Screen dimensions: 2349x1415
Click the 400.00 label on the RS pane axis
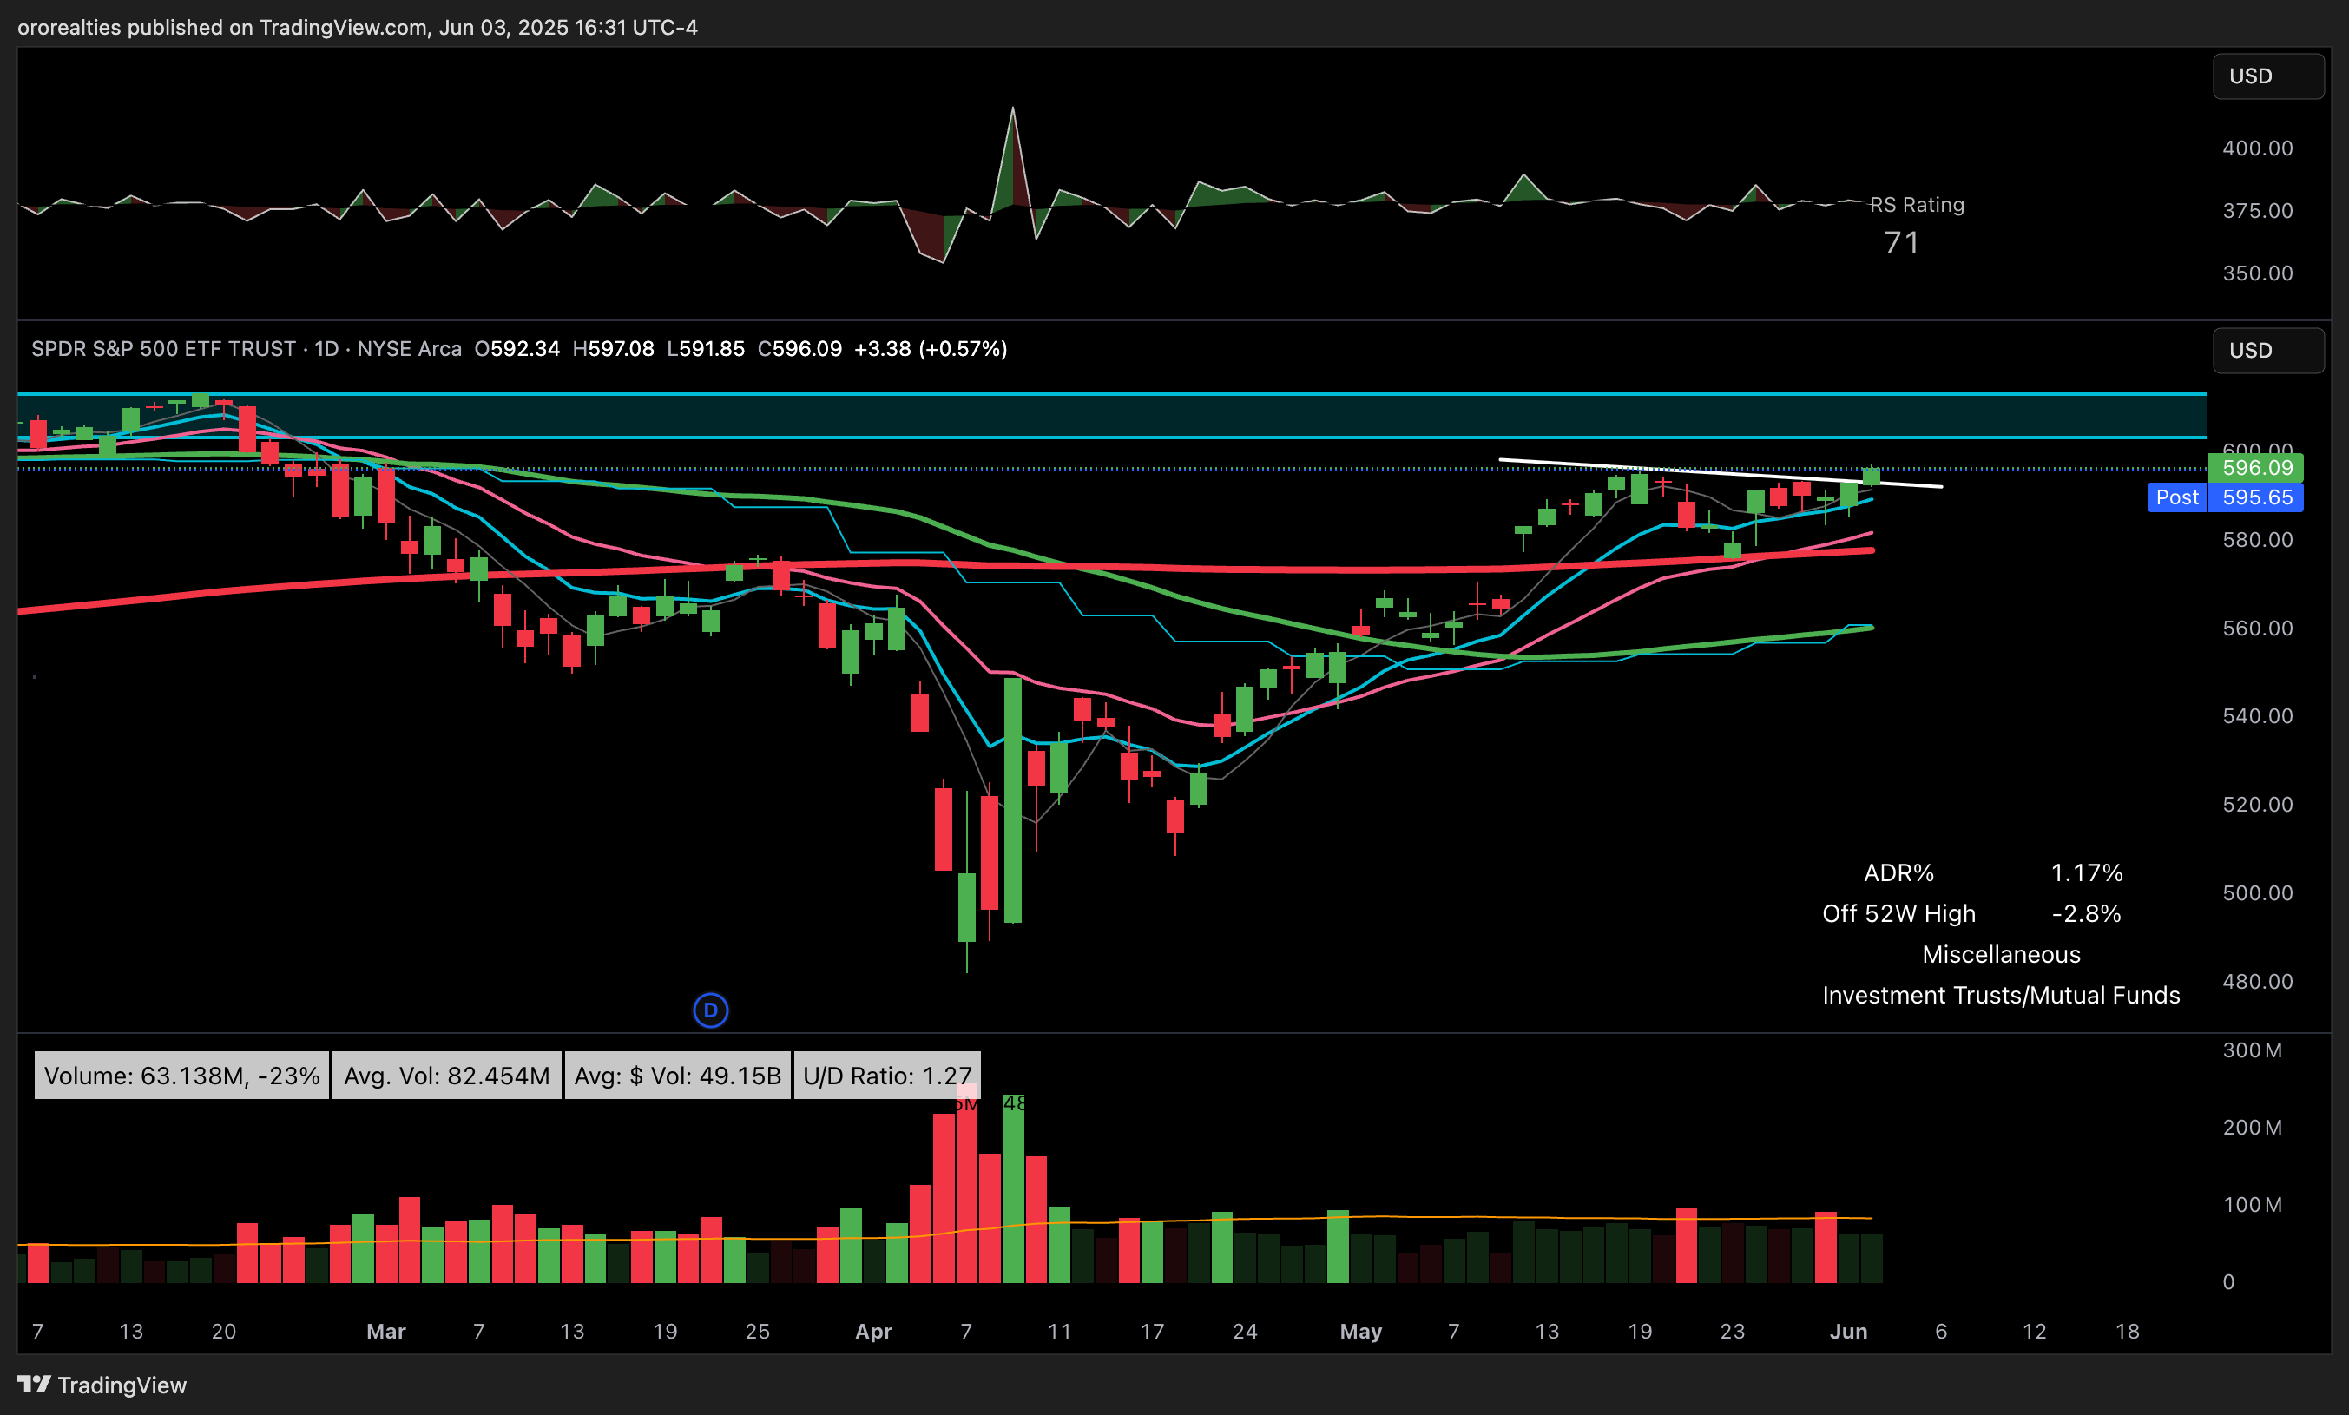pyautogui.click(x=2258, y=148)
